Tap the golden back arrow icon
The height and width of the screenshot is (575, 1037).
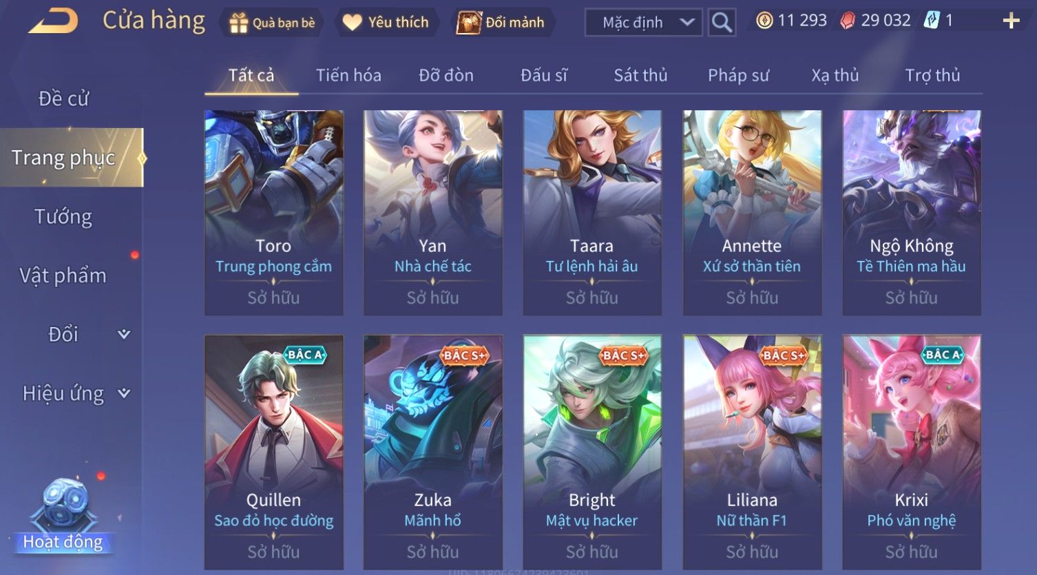coord(54,22)
